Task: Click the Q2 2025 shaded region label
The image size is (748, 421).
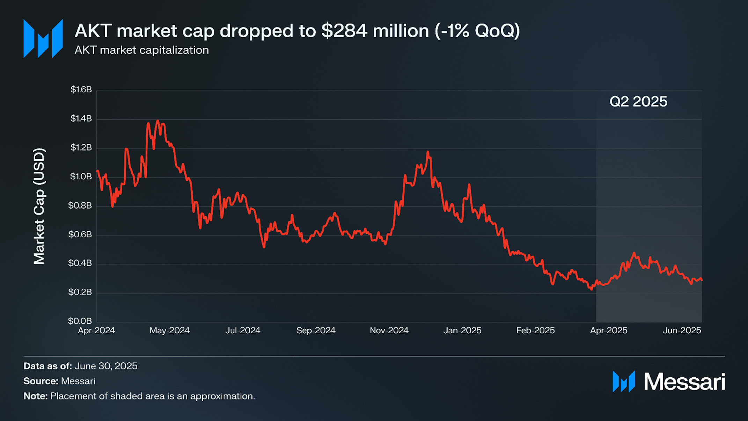Action: 638,102
